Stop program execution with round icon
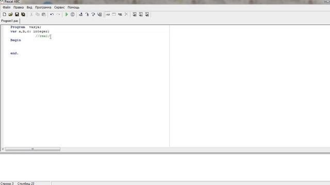This screenshot has width=330, height=185. 73,14
